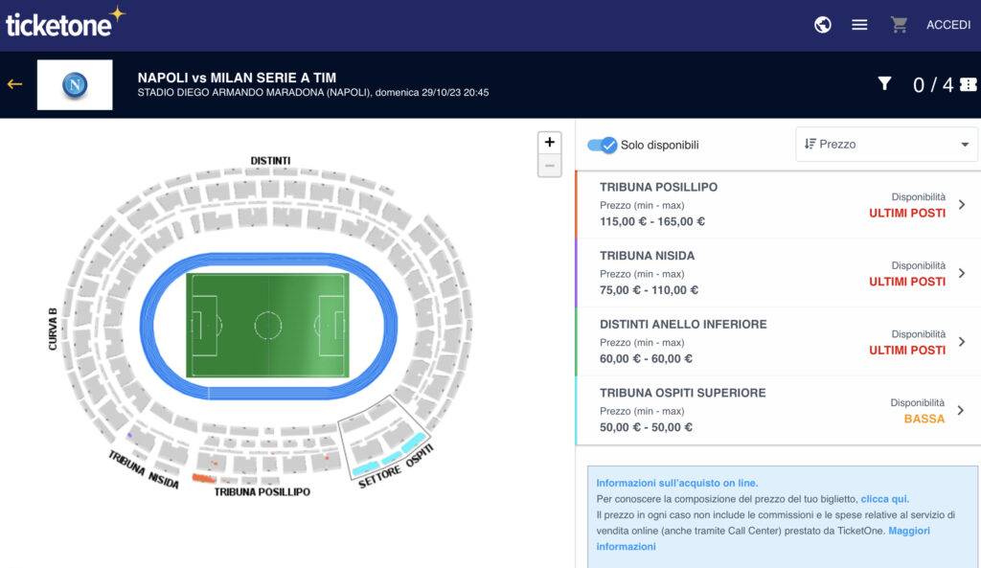This screenshot has height=568, width=981.
Task: Open the hamburger menu
Action: click(859, 25)
